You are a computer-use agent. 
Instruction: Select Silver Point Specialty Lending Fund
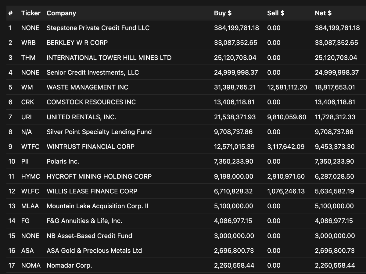coord(99,132)
